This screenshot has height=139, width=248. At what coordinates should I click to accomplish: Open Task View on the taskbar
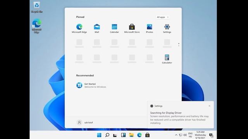pyautogui.click(x=115, y=135)
